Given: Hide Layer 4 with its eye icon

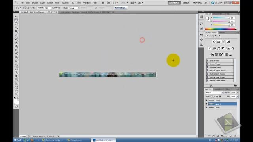Looking at the screenshot, I should [206, 104].
